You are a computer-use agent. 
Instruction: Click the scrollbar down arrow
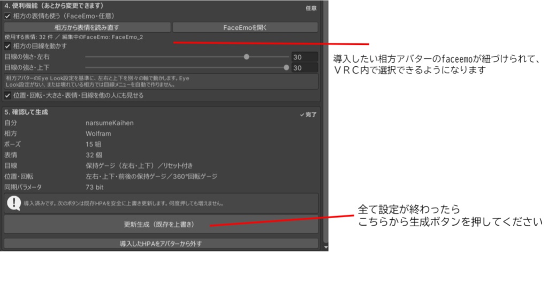326,247
